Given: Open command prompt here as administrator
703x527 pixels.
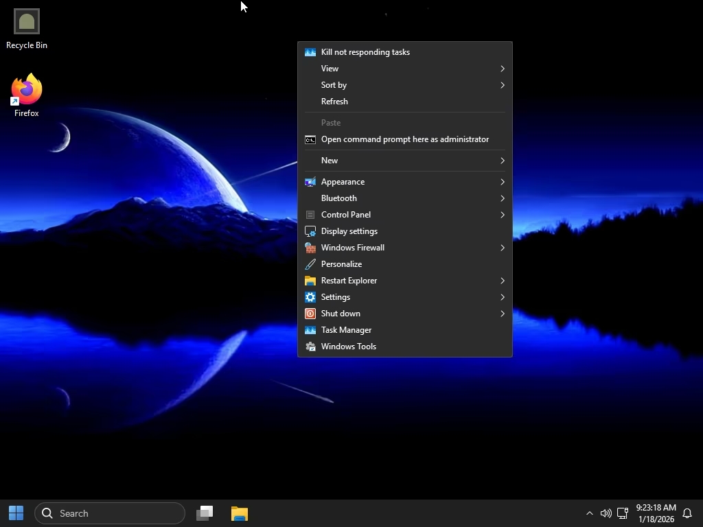Looking at the screenshot, I should click(405, 139).
